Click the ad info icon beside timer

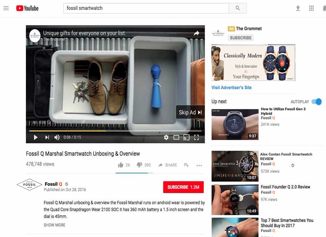pos(49,122)
